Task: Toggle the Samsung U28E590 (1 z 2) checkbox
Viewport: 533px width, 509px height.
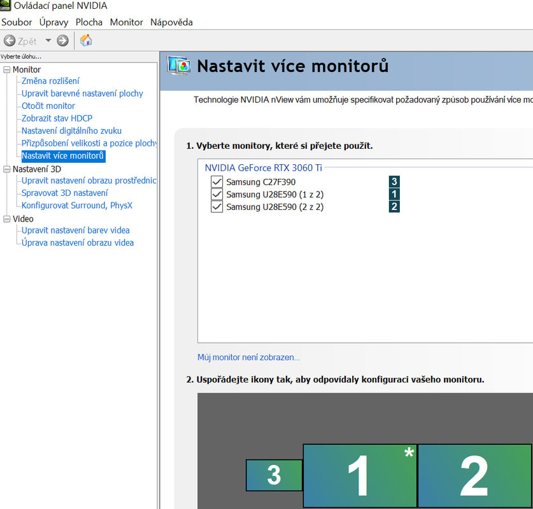Action: 217,194
